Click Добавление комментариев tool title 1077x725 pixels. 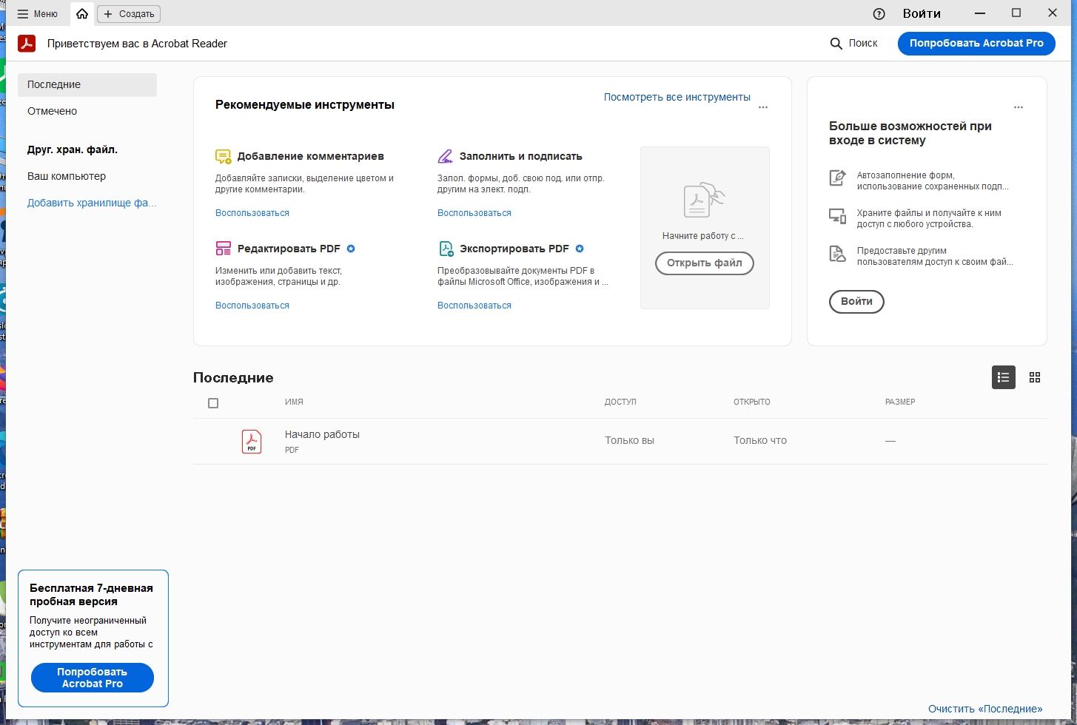tap(310, 156)
